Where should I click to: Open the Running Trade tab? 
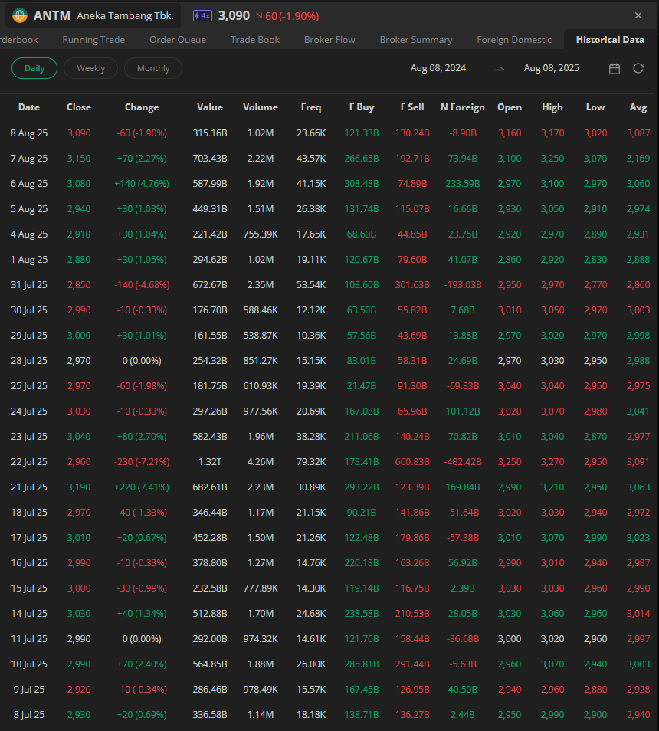coord(93,40)
